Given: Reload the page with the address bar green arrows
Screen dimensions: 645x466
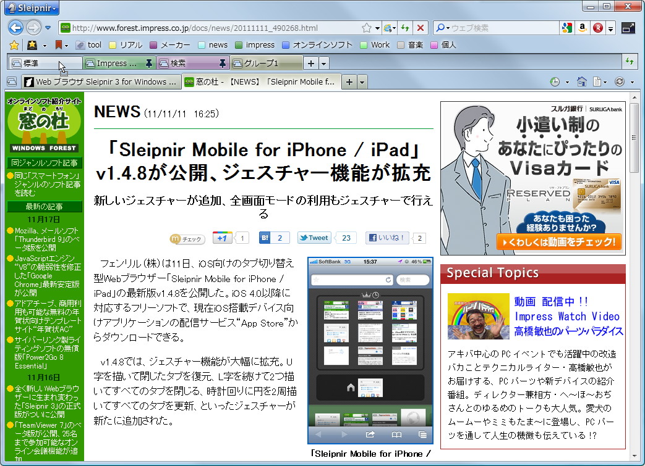Looking at the screenshot, I should (x=406, y=28).
